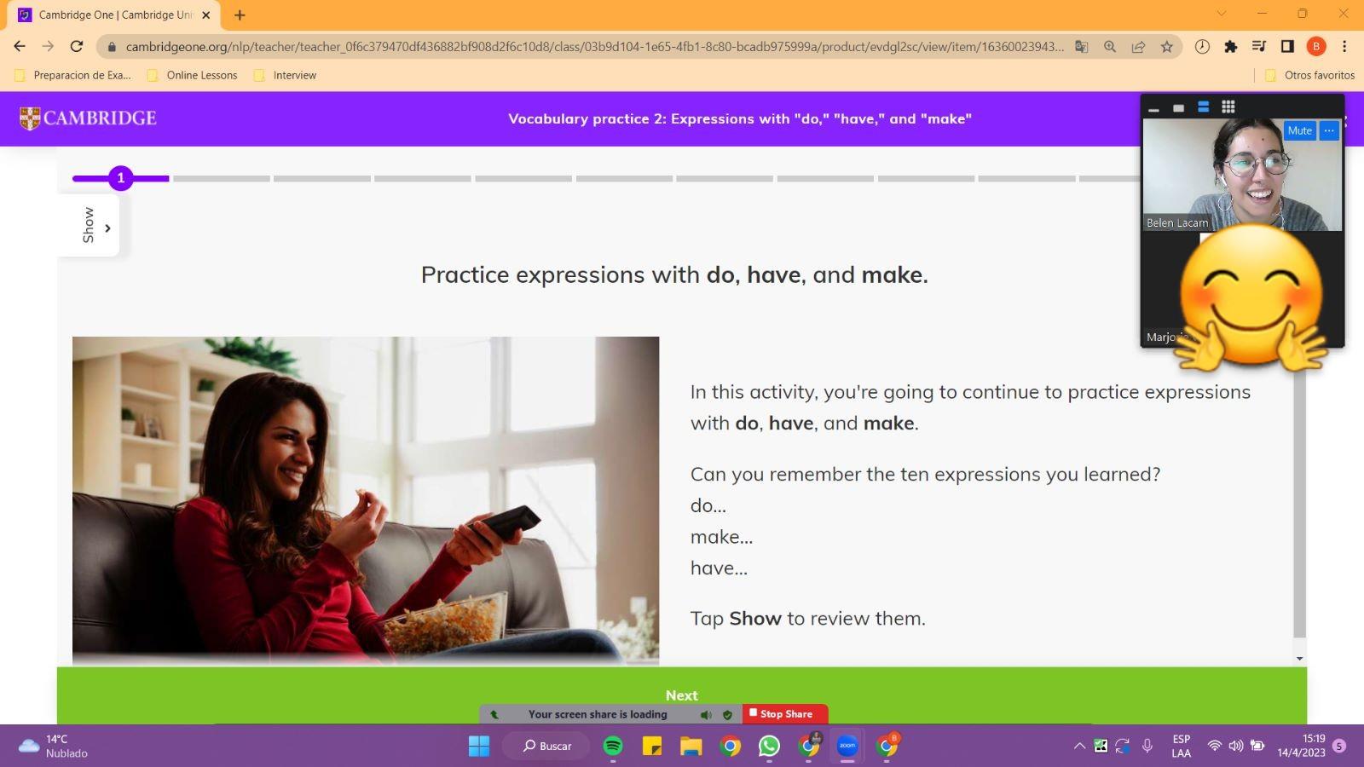Bookmark this page with the star icon

[1166, 47]
